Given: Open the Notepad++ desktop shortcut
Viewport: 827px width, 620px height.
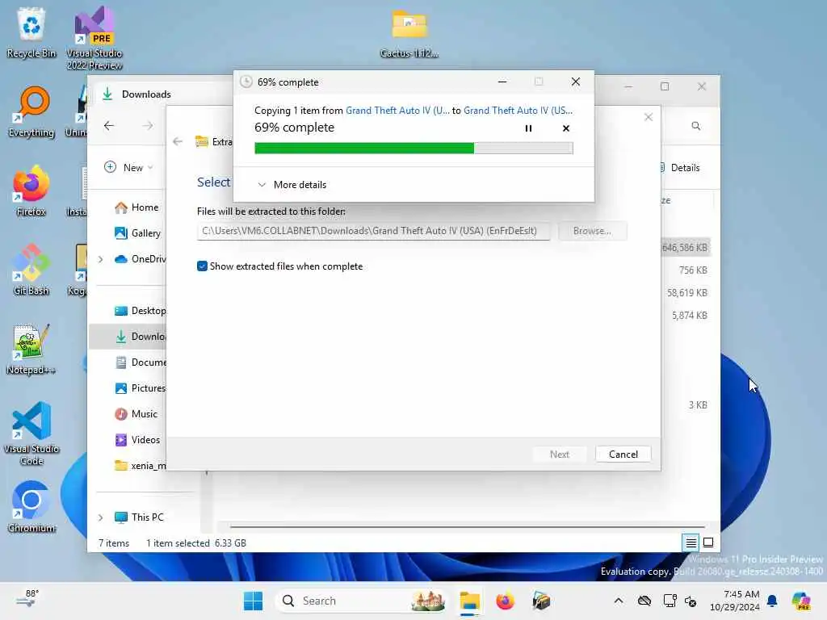Looking at the screenshot, I should (x=31, y=349).
